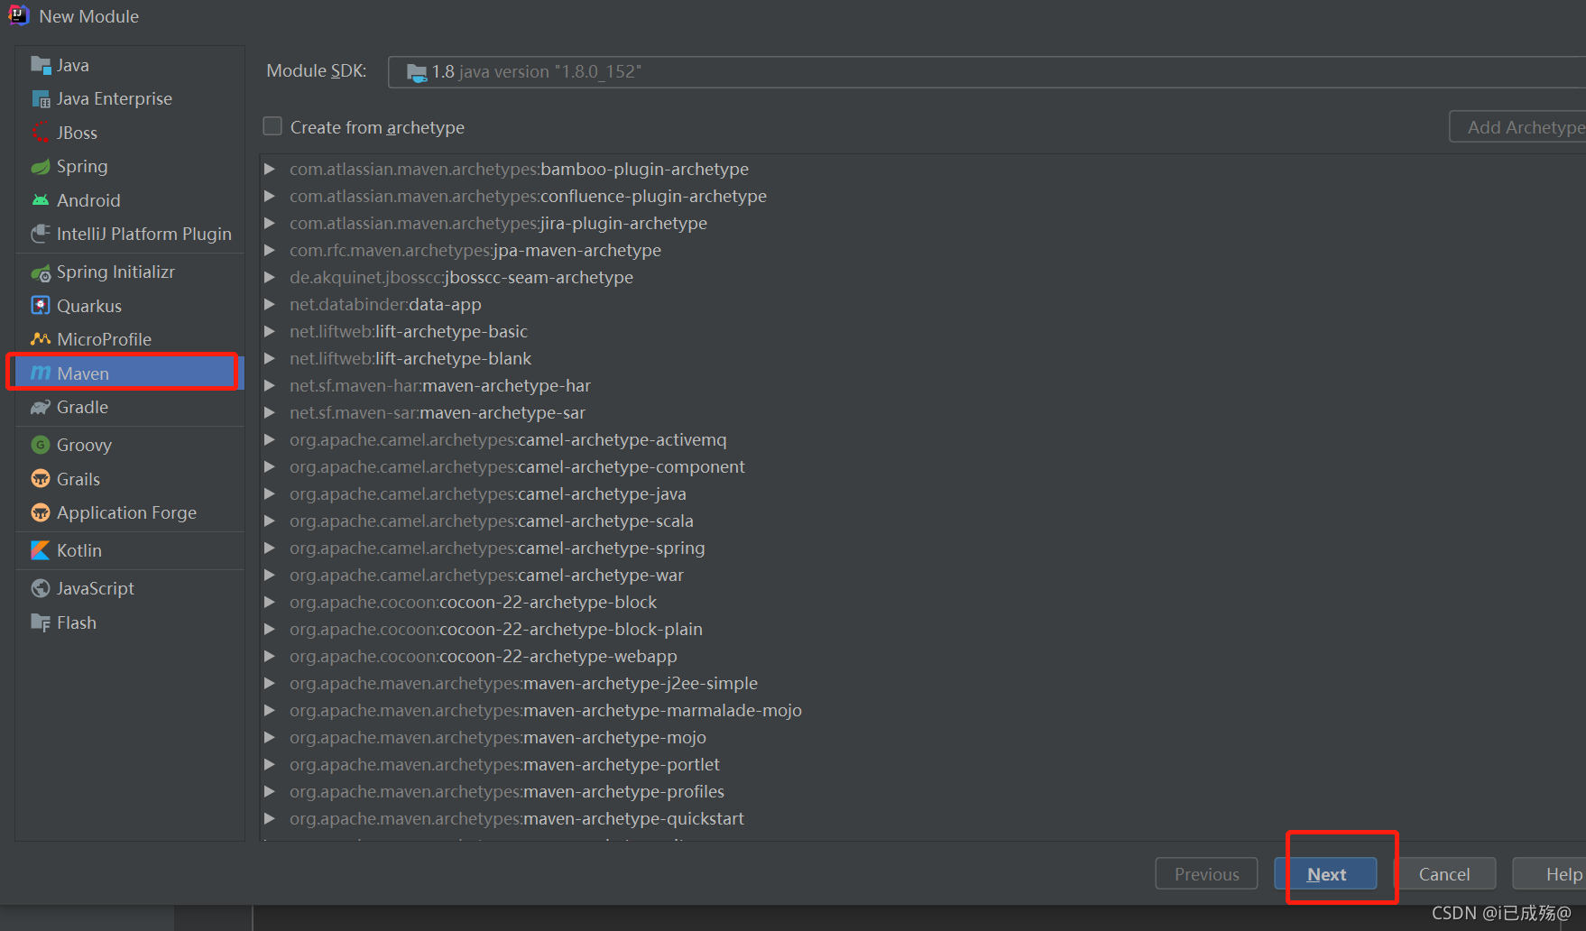Select maven-archetype-portlet row
1586x931 pixels.
(x=505, y=764)
